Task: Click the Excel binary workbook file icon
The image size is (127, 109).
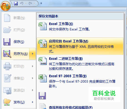Action: (43, 61)
